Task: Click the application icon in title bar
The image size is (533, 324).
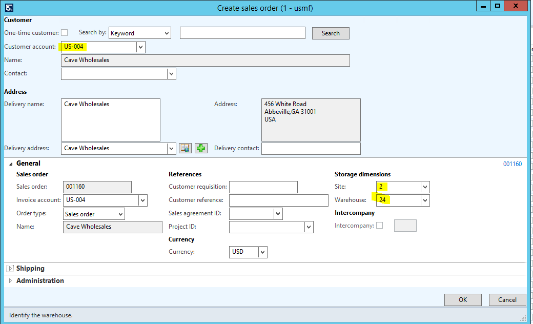Action: 9,7
